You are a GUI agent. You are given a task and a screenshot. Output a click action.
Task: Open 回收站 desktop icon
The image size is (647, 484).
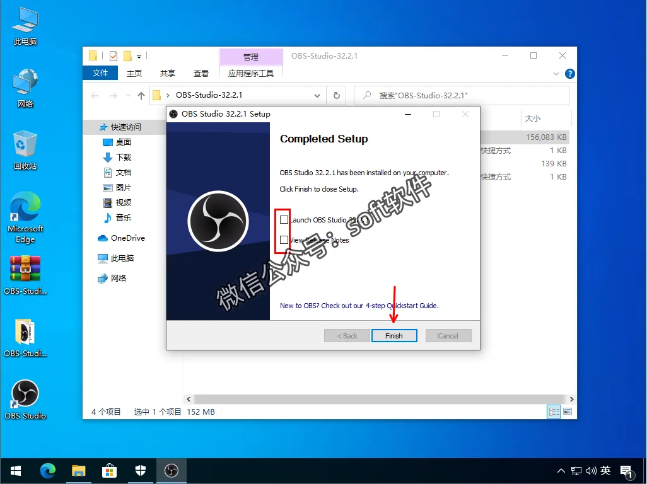pyautogui.click(x=25, y=151)
